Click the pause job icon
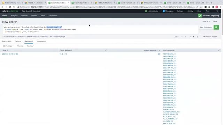The image size is (223, 125). point(182,37)
